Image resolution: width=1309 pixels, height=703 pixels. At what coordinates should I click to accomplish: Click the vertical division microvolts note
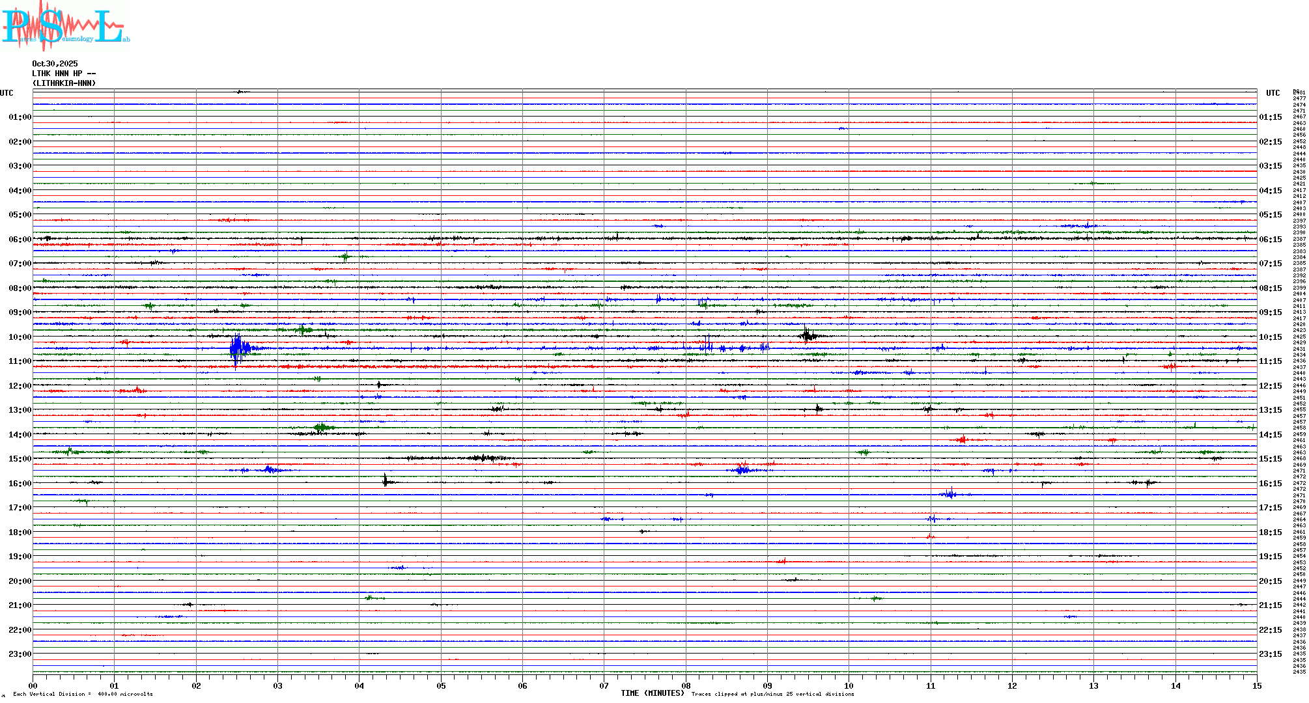83,694
